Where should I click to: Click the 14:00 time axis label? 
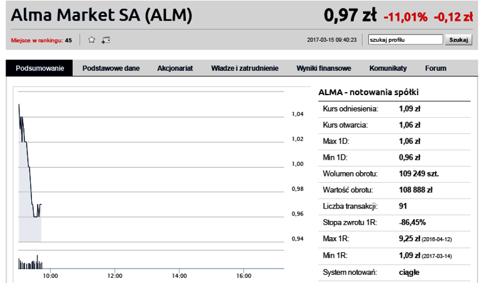[x=179, y=275]
